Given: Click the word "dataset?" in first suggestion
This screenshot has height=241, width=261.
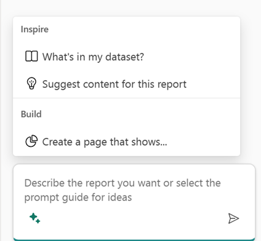Looking at the screenshot, I should (x=124, y=57).
